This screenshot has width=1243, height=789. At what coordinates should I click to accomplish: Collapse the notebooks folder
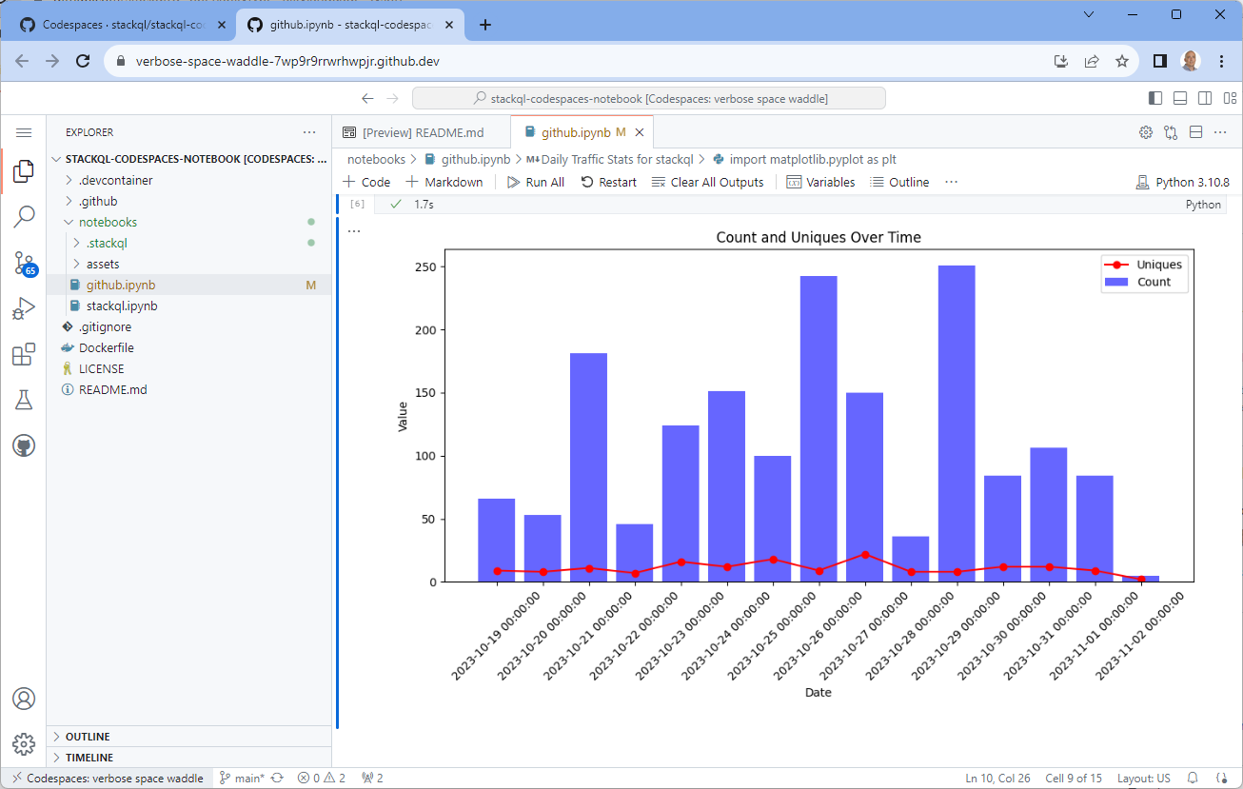pyautogui.click(x=108, y=222)
